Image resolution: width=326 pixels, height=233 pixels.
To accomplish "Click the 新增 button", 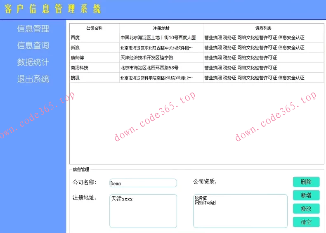I will tap(306, 195).
